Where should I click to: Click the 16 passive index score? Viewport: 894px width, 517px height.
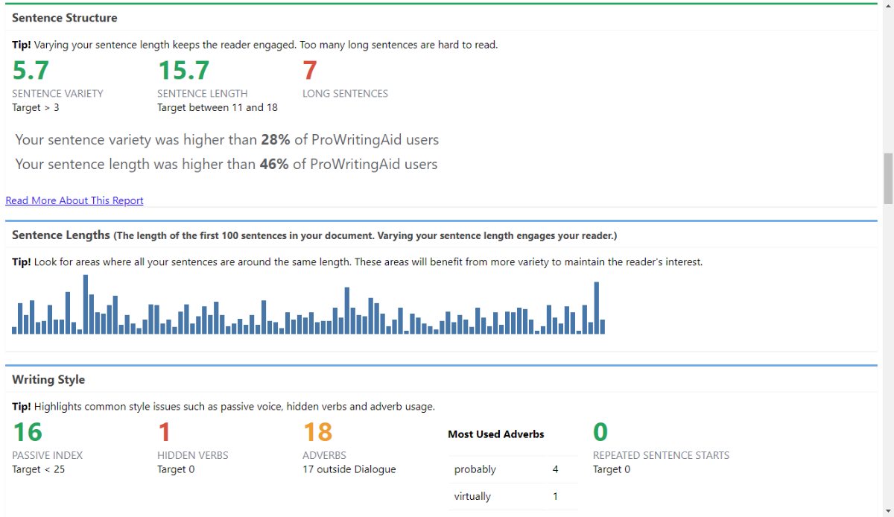[28, 432]
